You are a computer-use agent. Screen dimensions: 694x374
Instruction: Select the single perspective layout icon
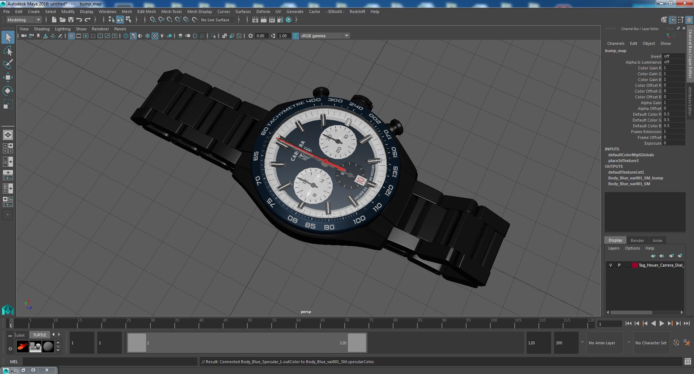pyautogui.click(x=8, y=135)
